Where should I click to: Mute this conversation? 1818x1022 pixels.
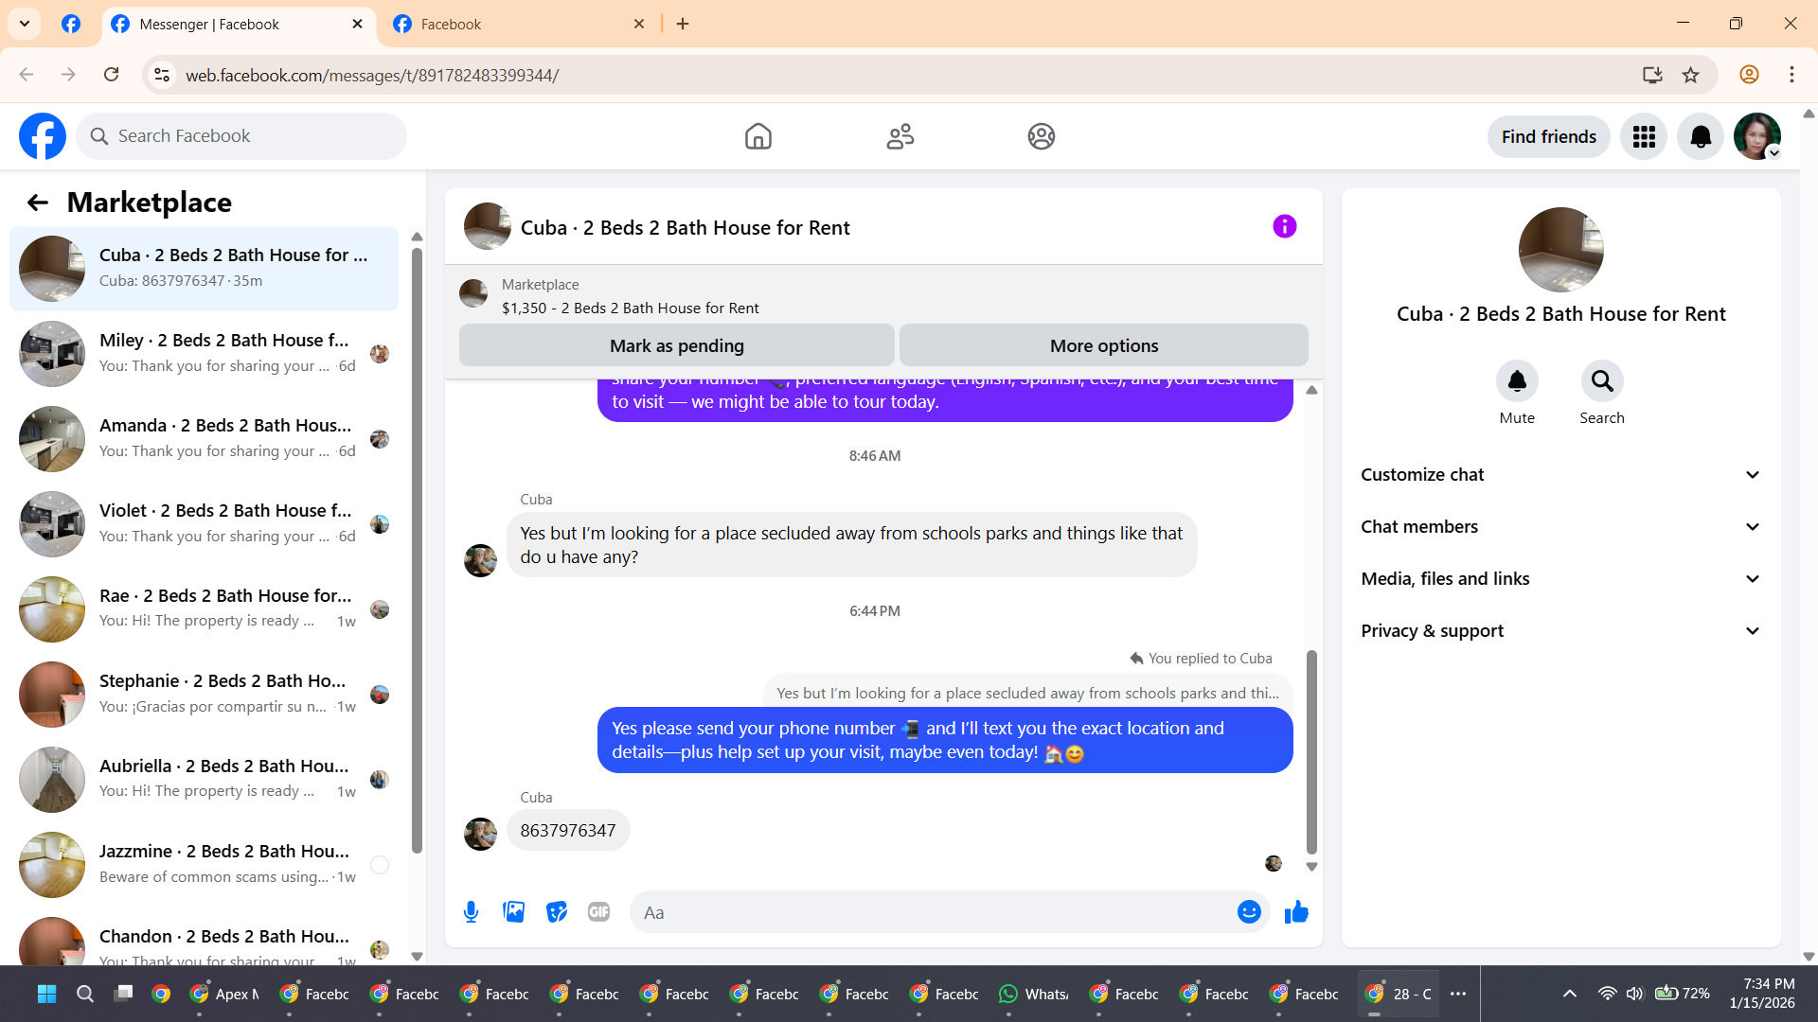pos(1517,381)
